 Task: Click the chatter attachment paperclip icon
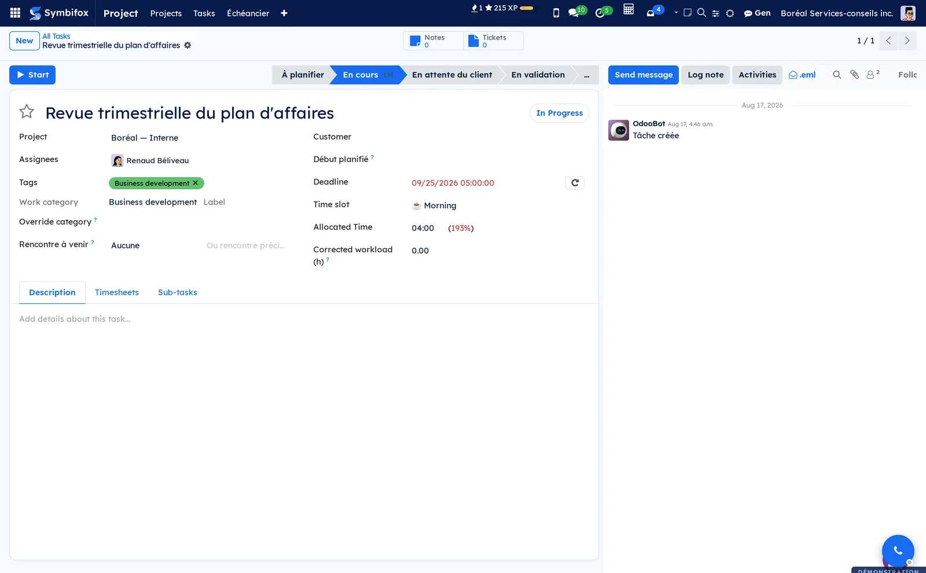click(x=854, y=75)
